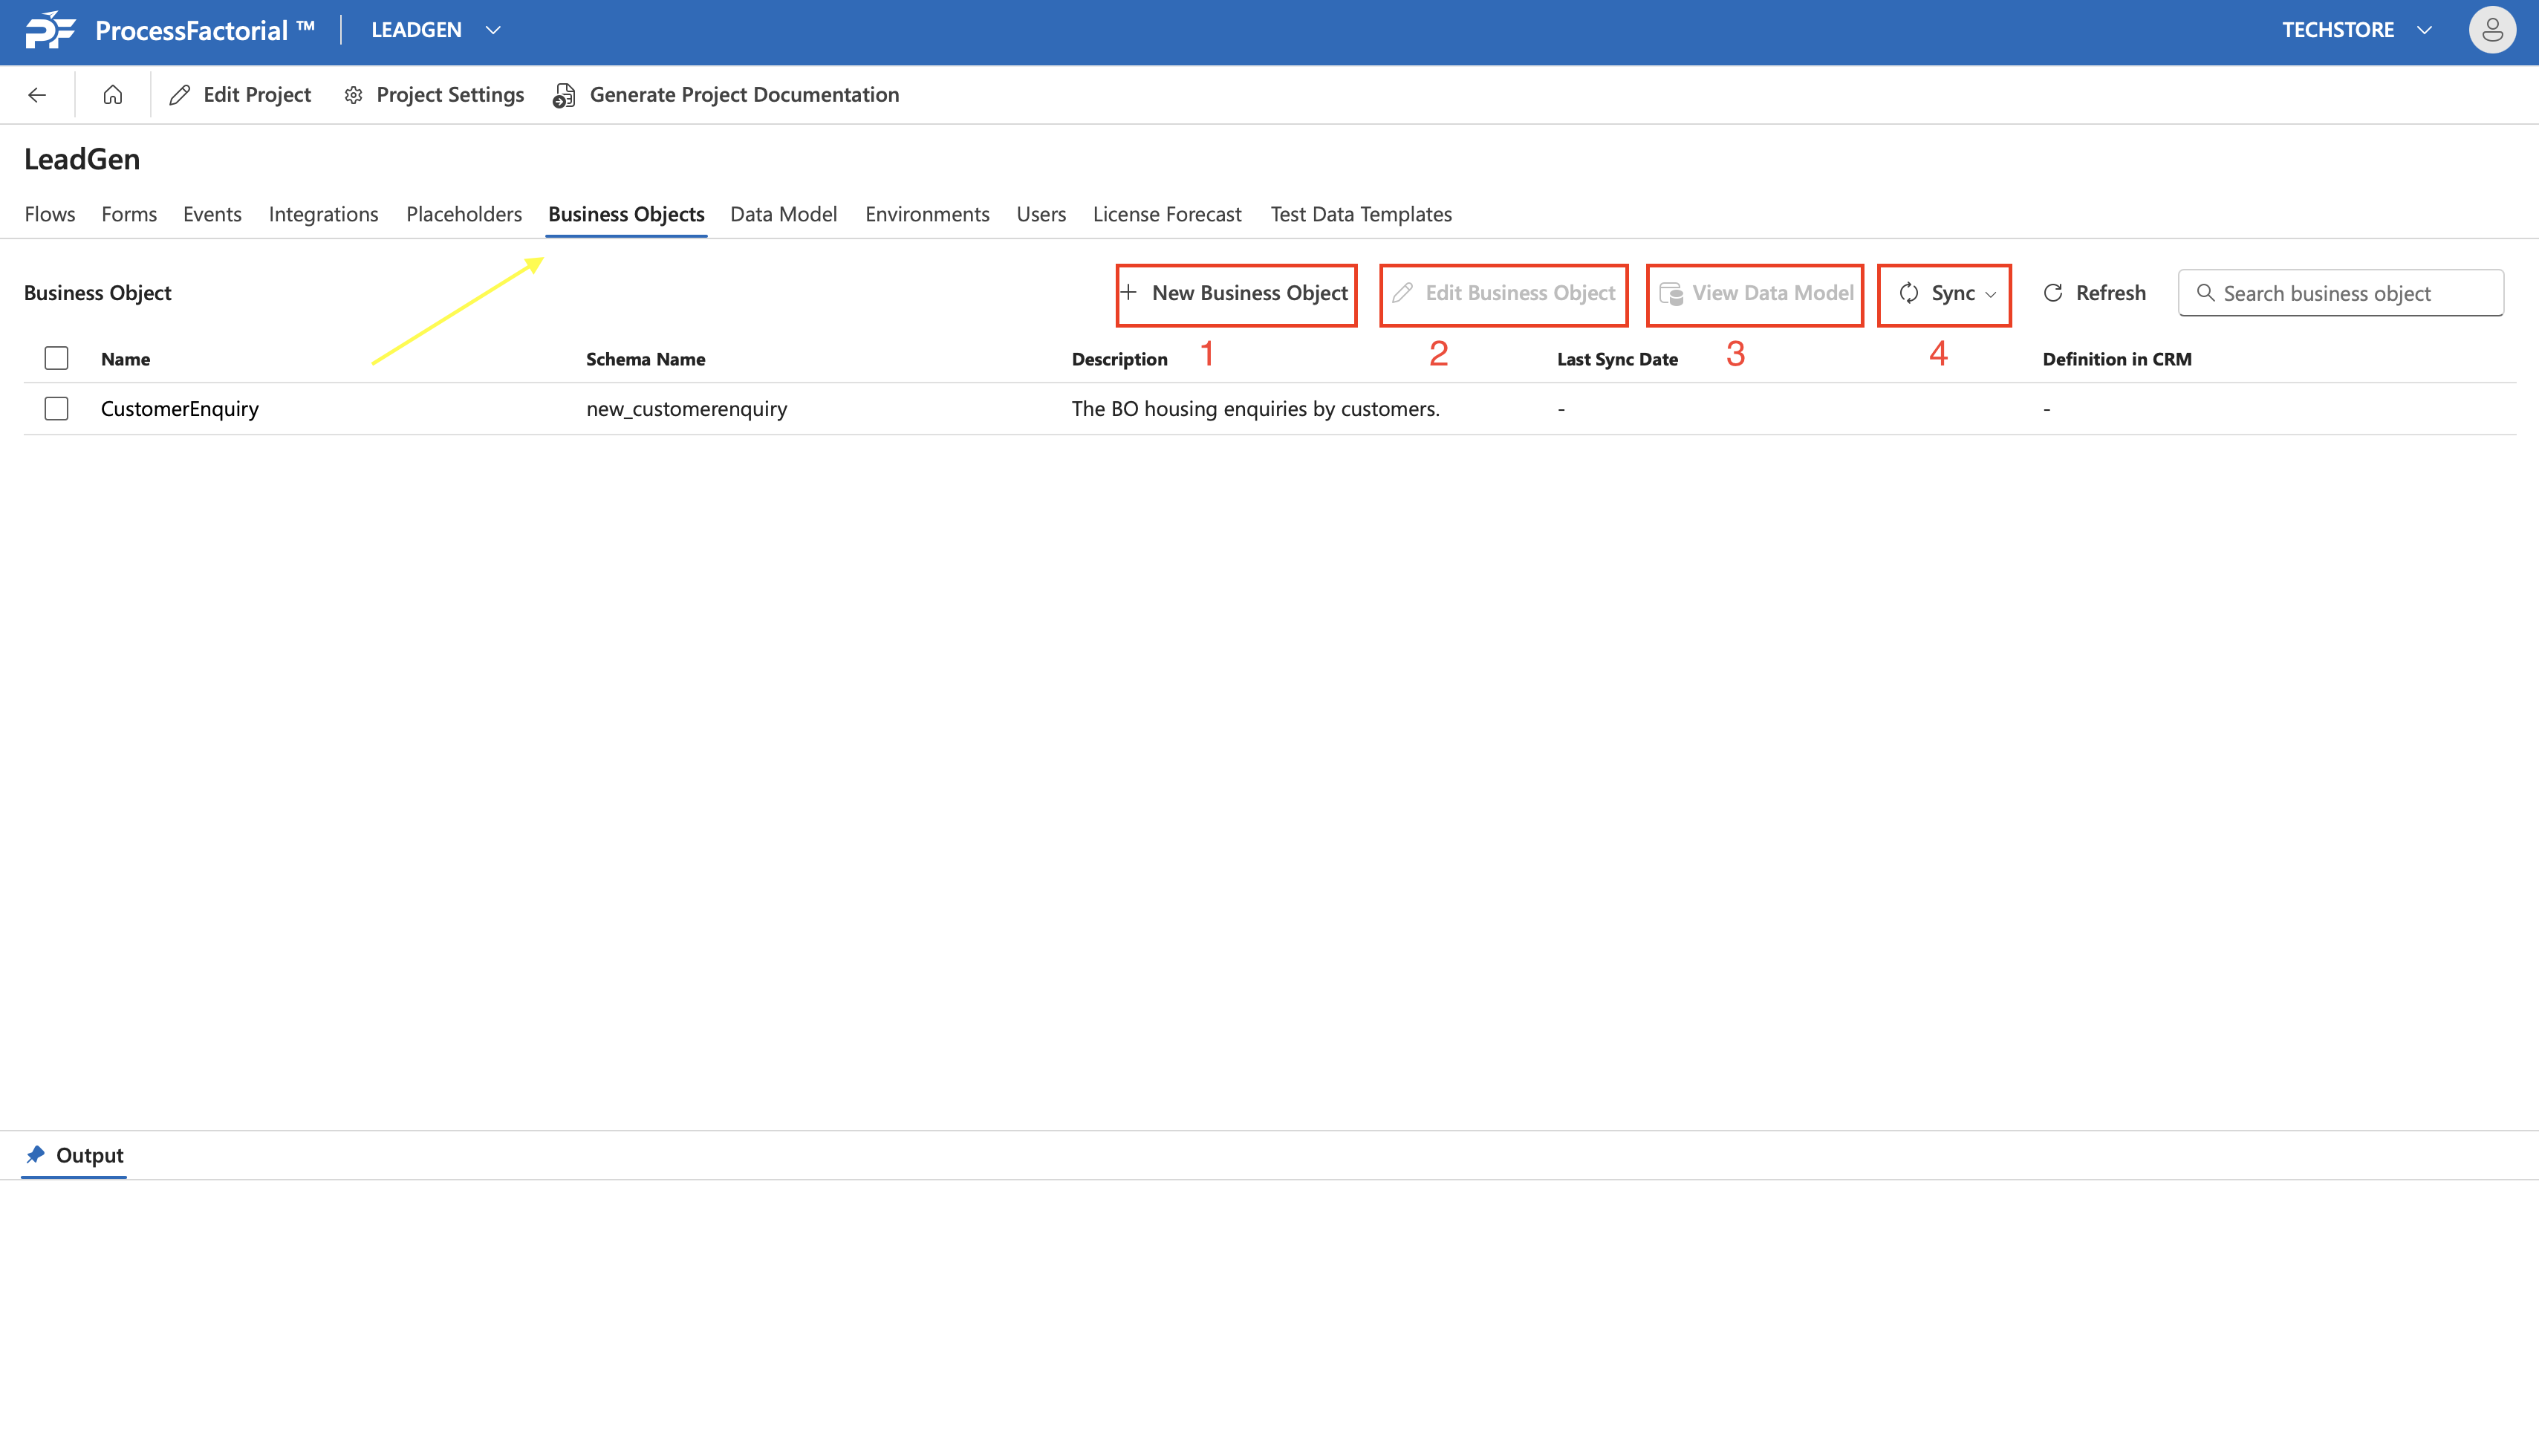Image resolution: width=2539 pixels, height=1456 pixels.
Task: Open the CustomerEnquiry business object
Action: tap(180, 409)
